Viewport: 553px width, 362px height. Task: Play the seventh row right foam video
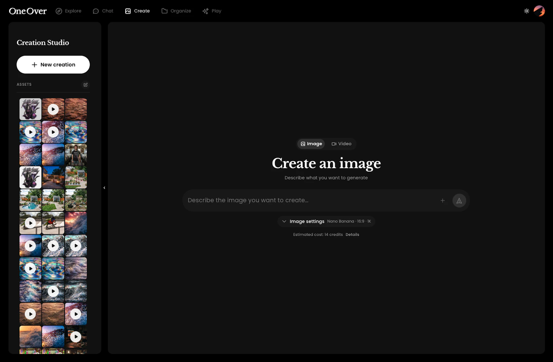tap(76, 246)
